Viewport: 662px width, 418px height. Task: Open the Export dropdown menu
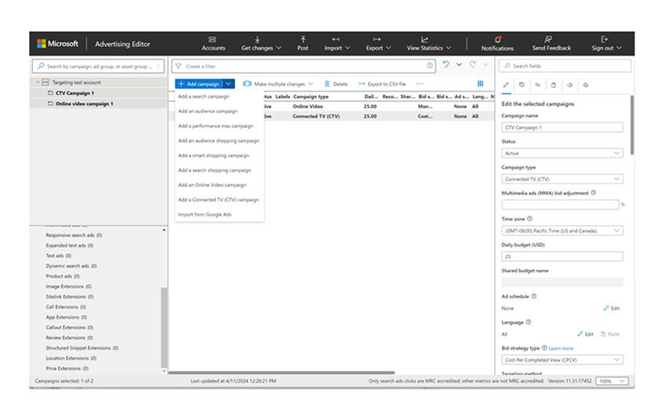tap(378, 43)
